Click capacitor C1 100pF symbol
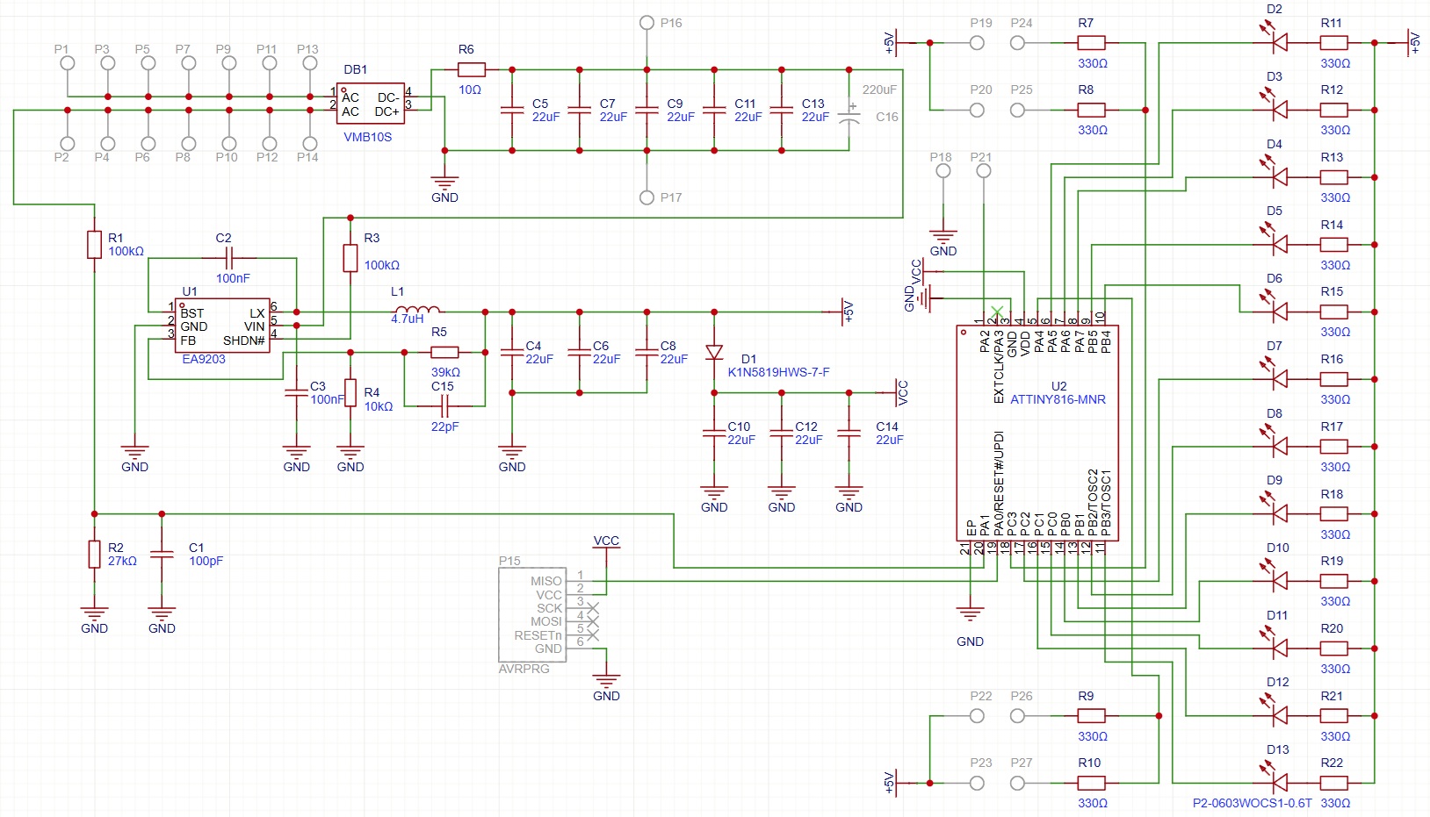 pyautogui.click(x=162, y=555)
